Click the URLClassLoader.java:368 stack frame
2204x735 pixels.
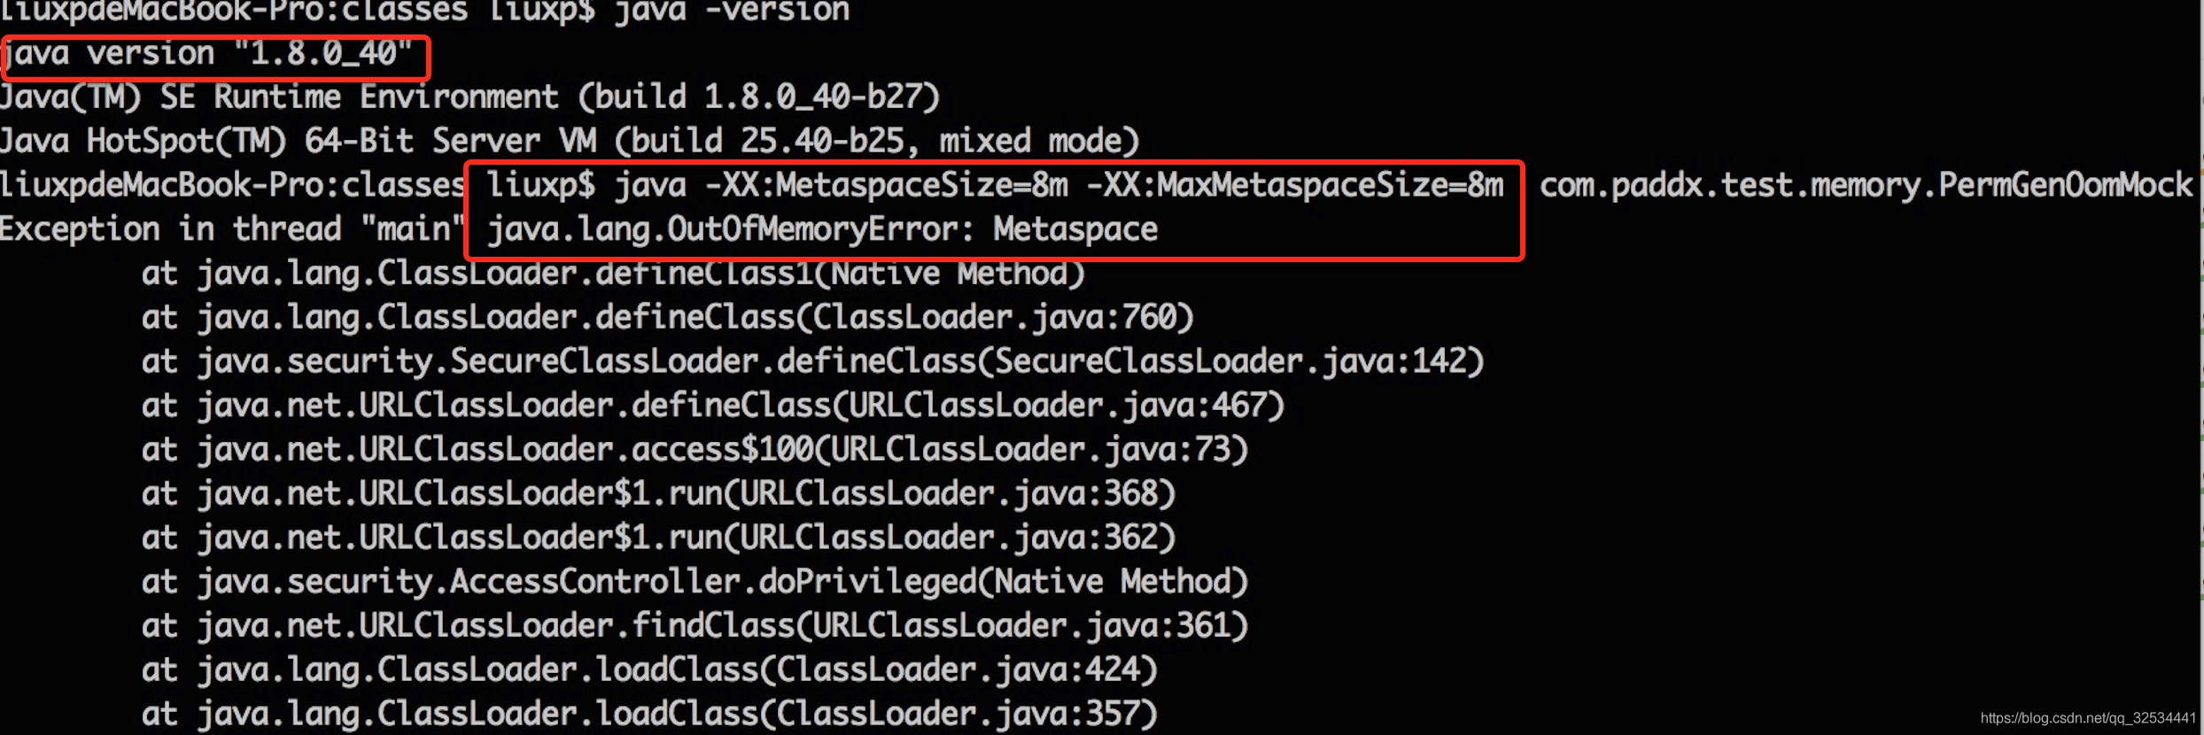(x=658, y=494)
